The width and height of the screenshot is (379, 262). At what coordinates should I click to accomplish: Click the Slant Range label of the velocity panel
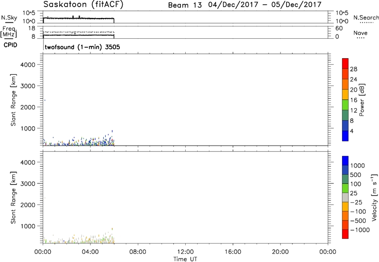pyautogui.click(x=13, y=198)
